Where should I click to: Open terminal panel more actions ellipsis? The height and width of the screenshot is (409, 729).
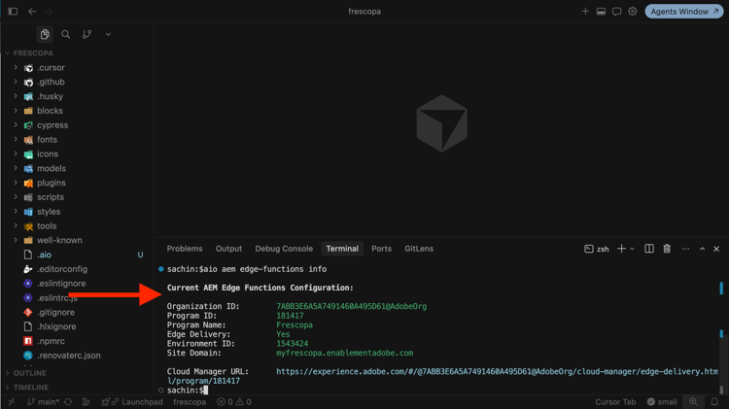685,249
